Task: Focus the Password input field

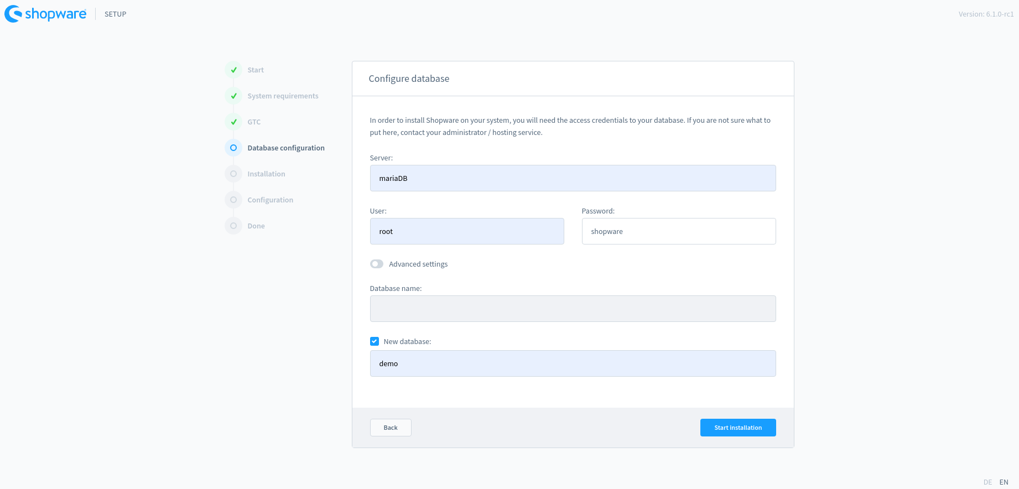Action: point(679,231)
